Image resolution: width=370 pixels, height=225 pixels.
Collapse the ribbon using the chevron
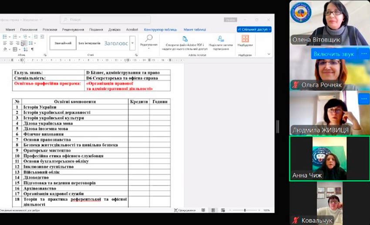pyautogui.click(x=269, y=54)
